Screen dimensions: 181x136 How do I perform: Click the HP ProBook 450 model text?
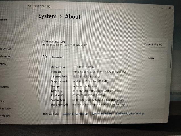[65, 45]
